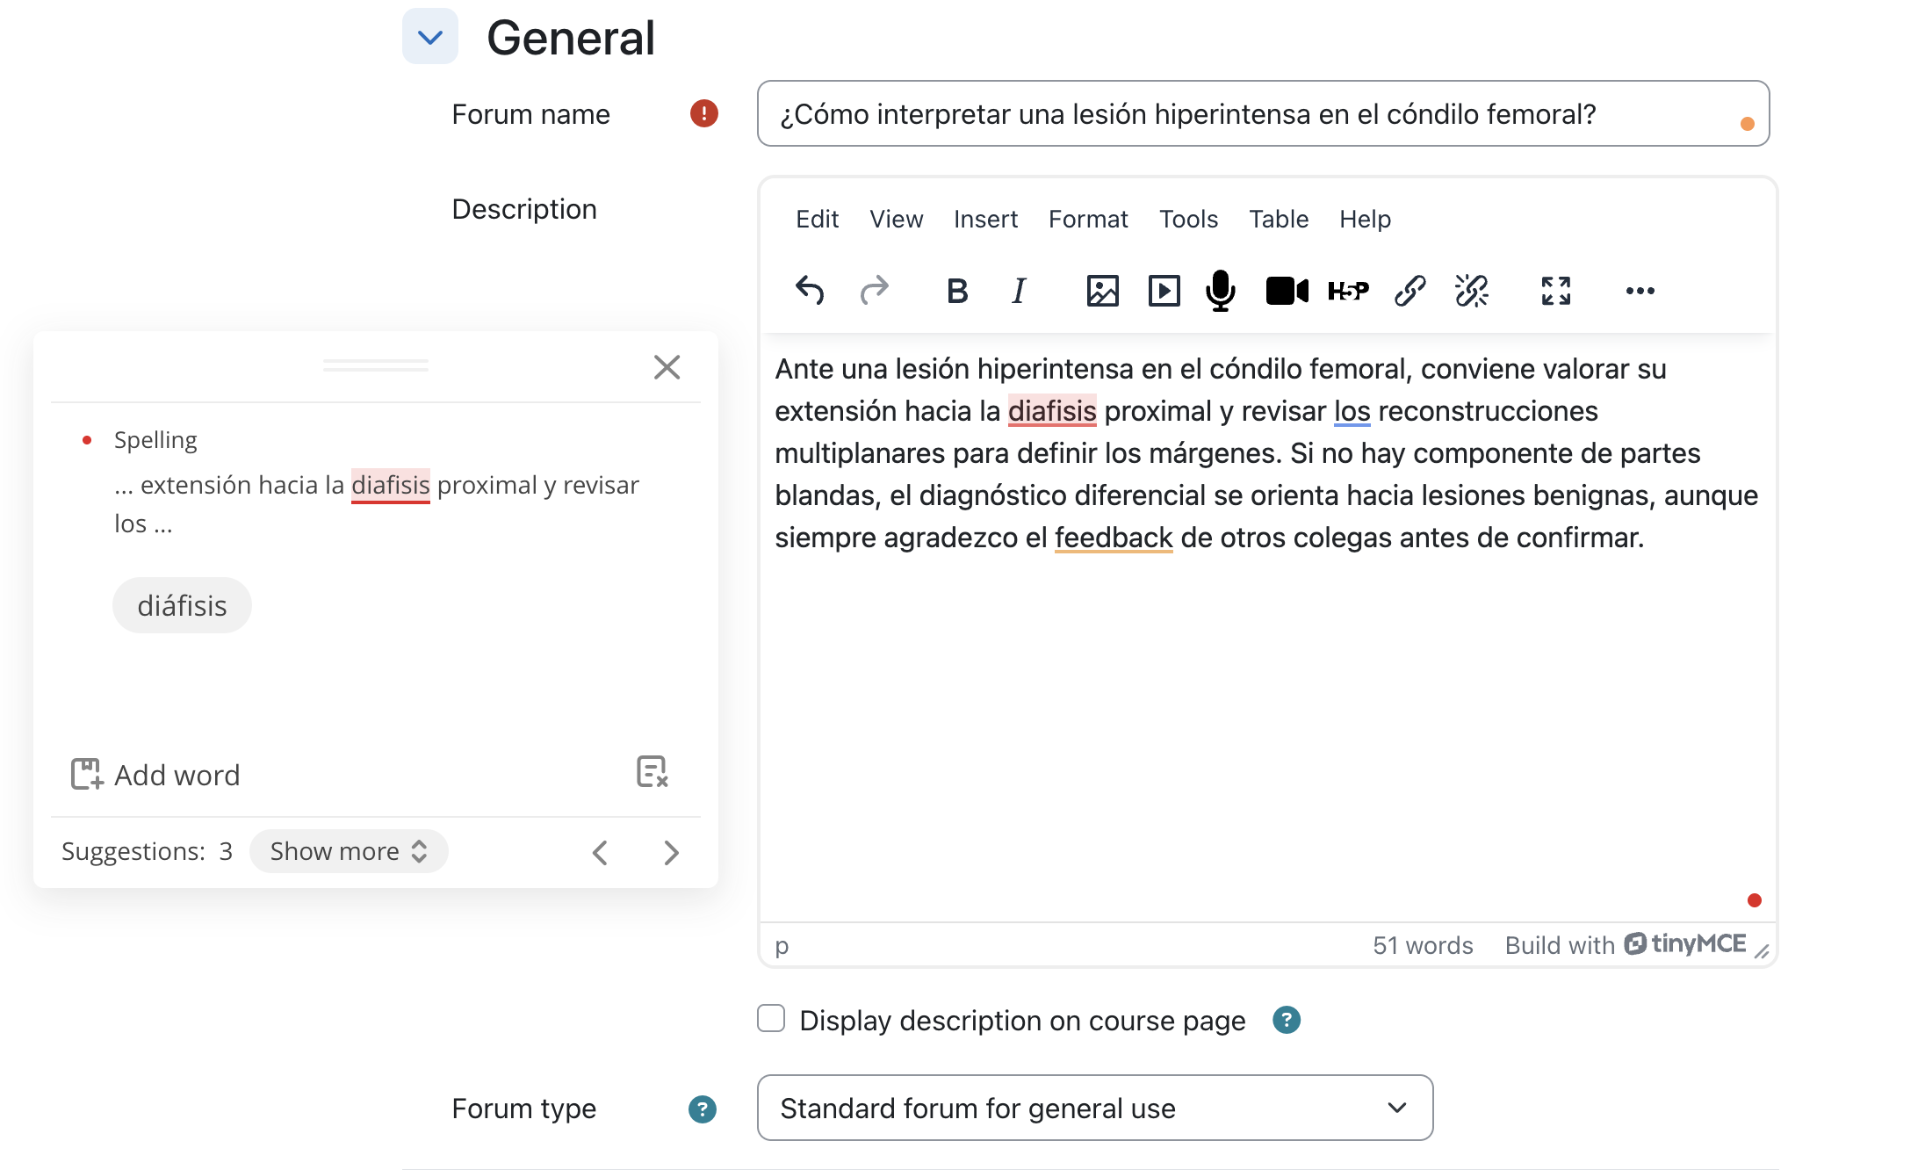Click the underlined word los in editor
1925x1170 pixels.
pyautogui.click(x=1352, y=411)
